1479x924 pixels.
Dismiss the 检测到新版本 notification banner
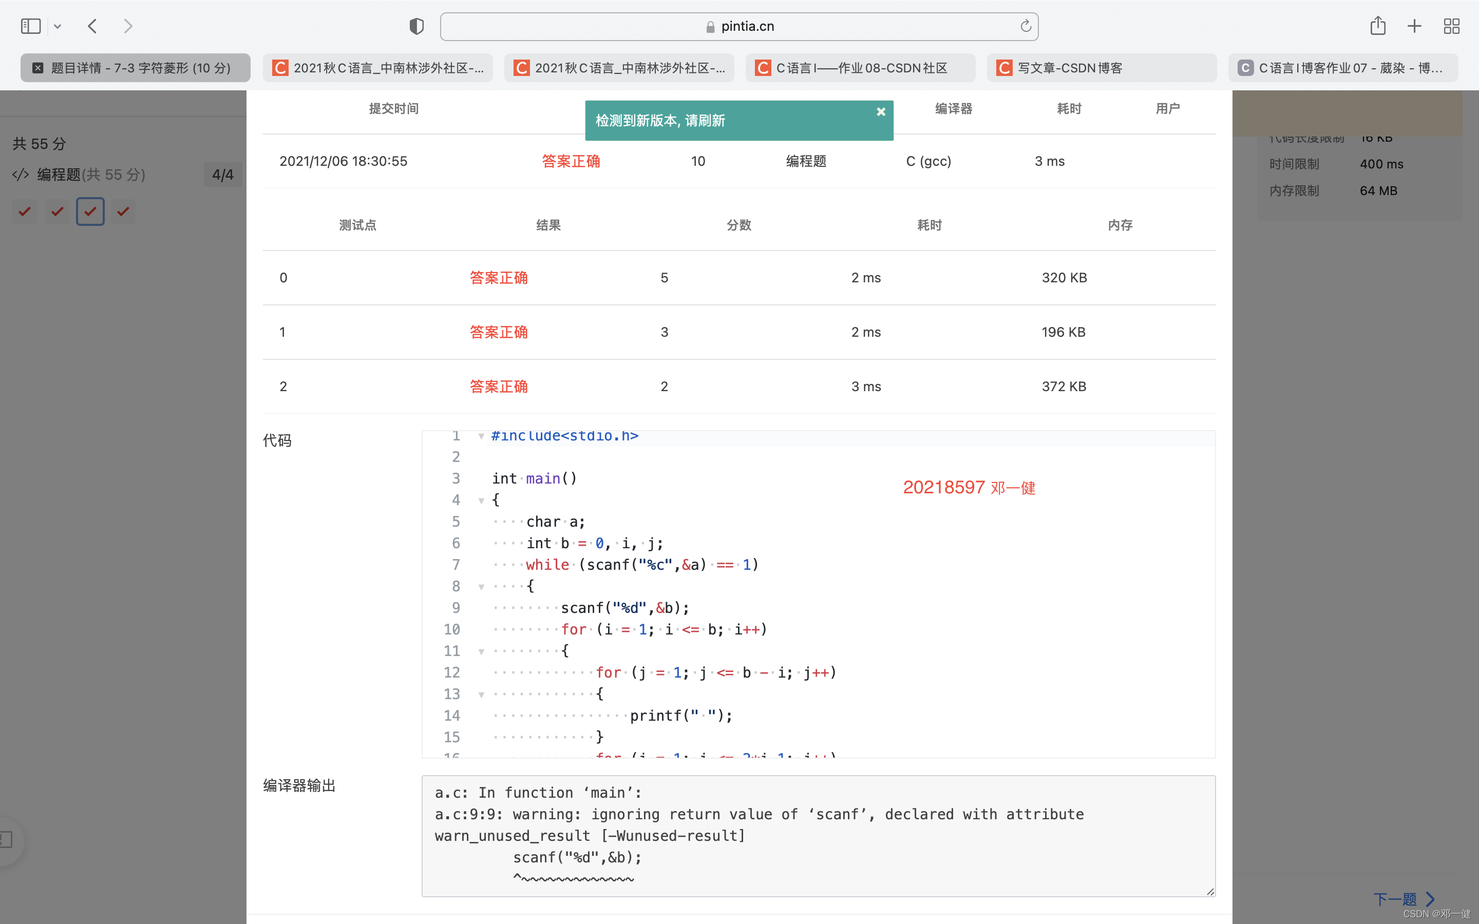pyautogui.click(x=881, y=112)
